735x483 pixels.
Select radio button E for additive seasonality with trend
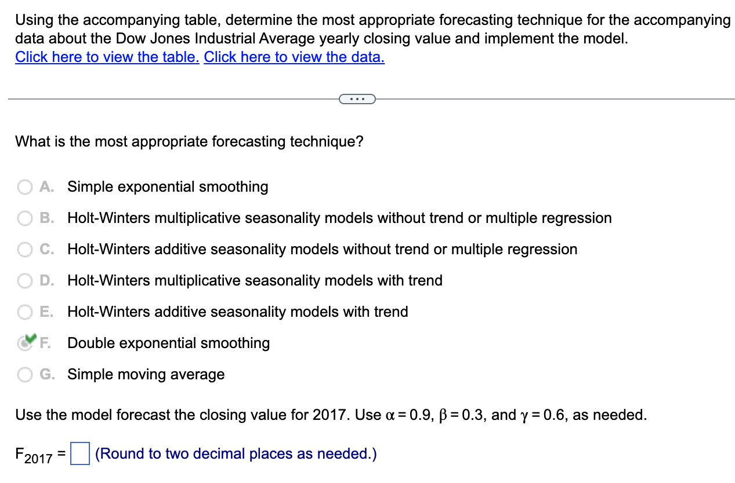[x=25, y=312]
